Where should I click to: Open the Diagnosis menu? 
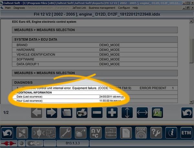(19, 8)
